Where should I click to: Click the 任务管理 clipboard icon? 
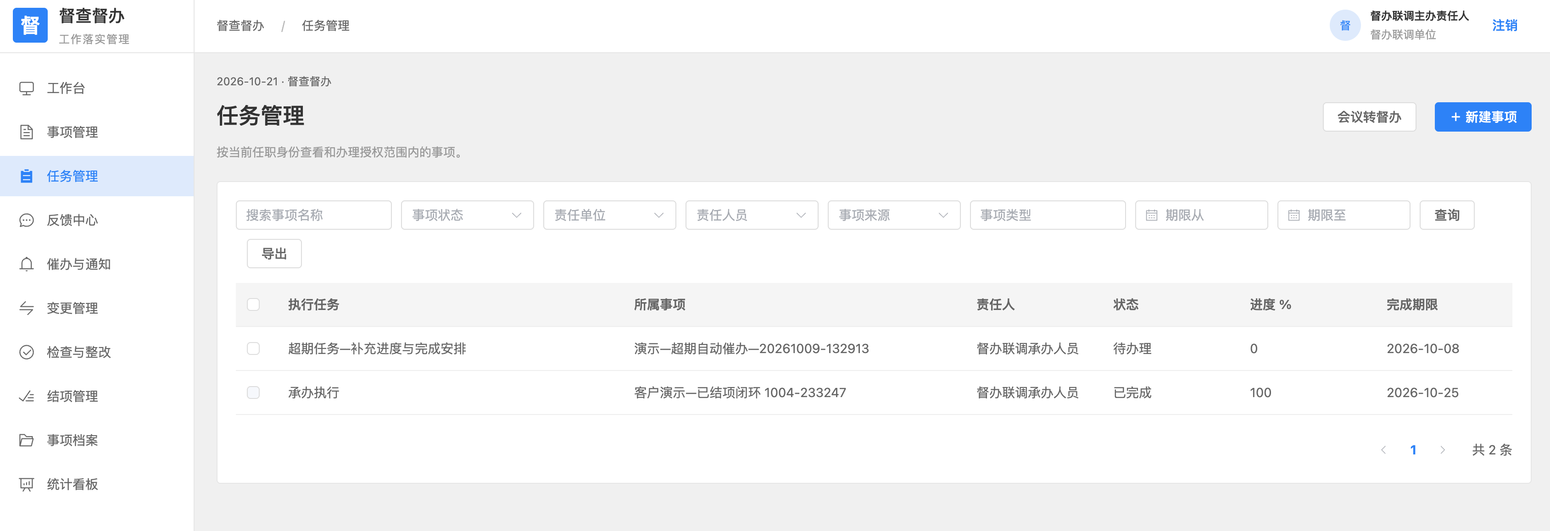click(27, 176)
